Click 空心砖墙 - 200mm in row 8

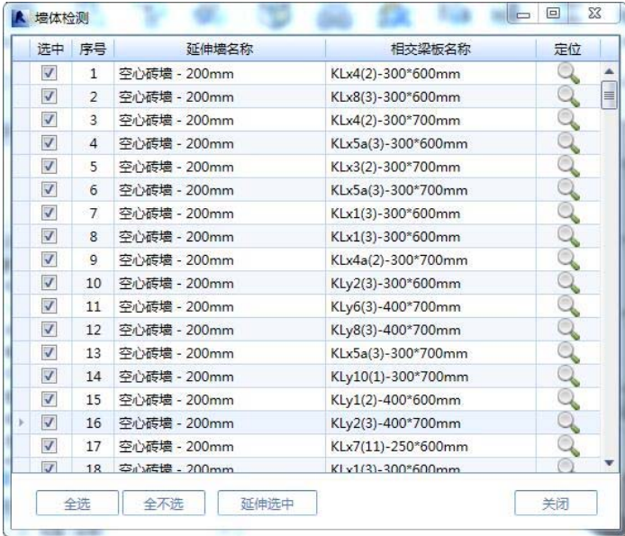tap(220, 237)
